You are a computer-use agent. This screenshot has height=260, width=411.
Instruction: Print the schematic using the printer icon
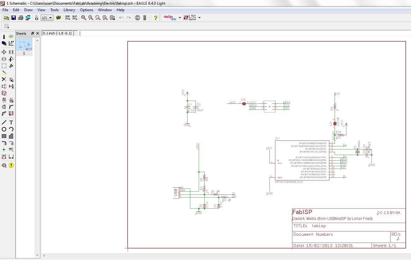21,18
